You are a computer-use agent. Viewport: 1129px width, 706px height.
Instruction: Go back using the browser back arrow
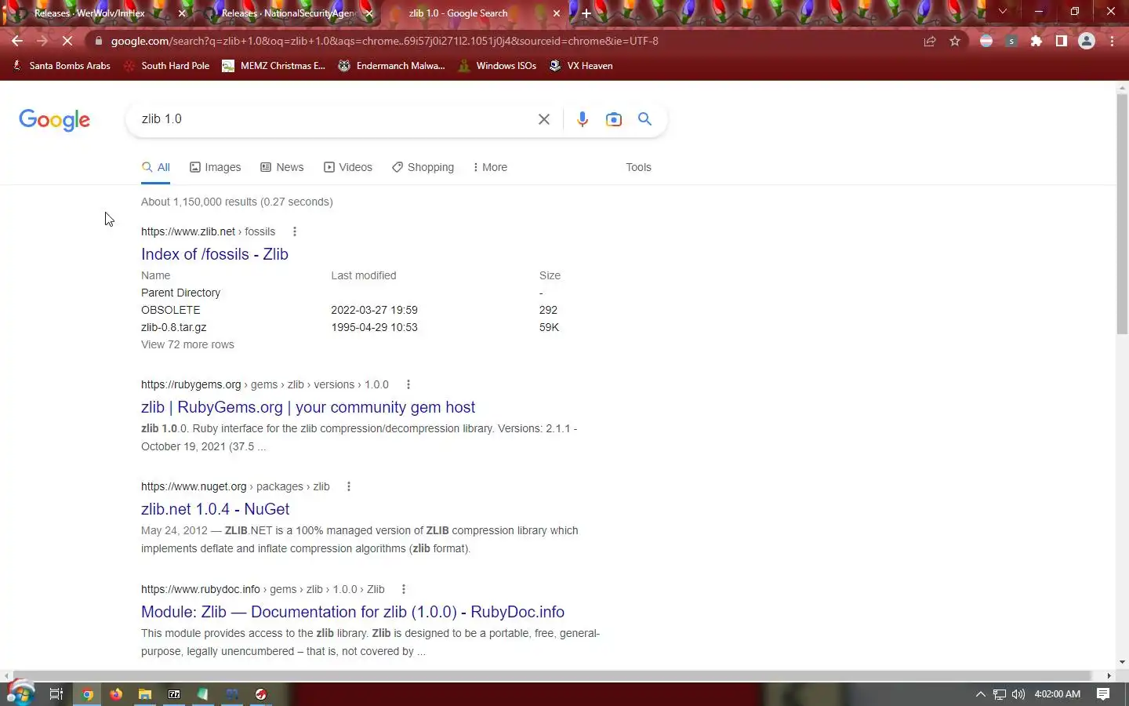(17, 41)
